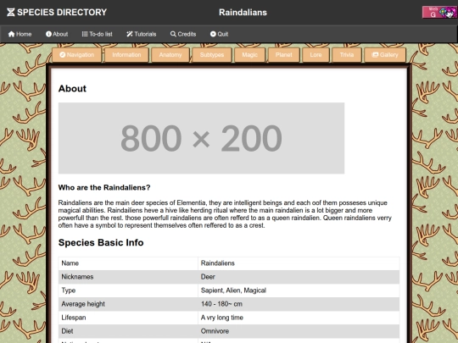Open the Magic tab

coord(249,55)
